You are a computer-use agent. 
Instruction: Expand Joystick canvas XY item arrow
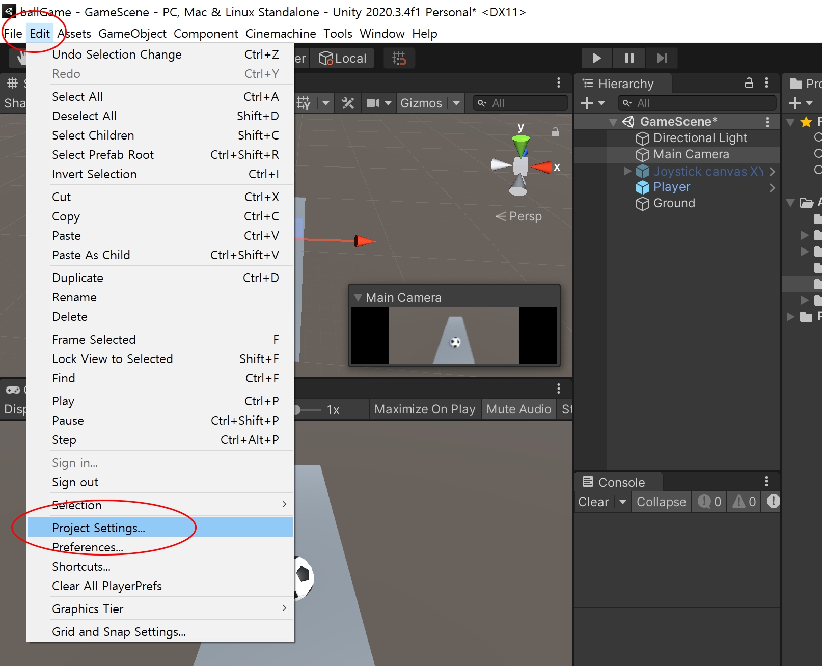pyautogui.click(x=627, y=171)
